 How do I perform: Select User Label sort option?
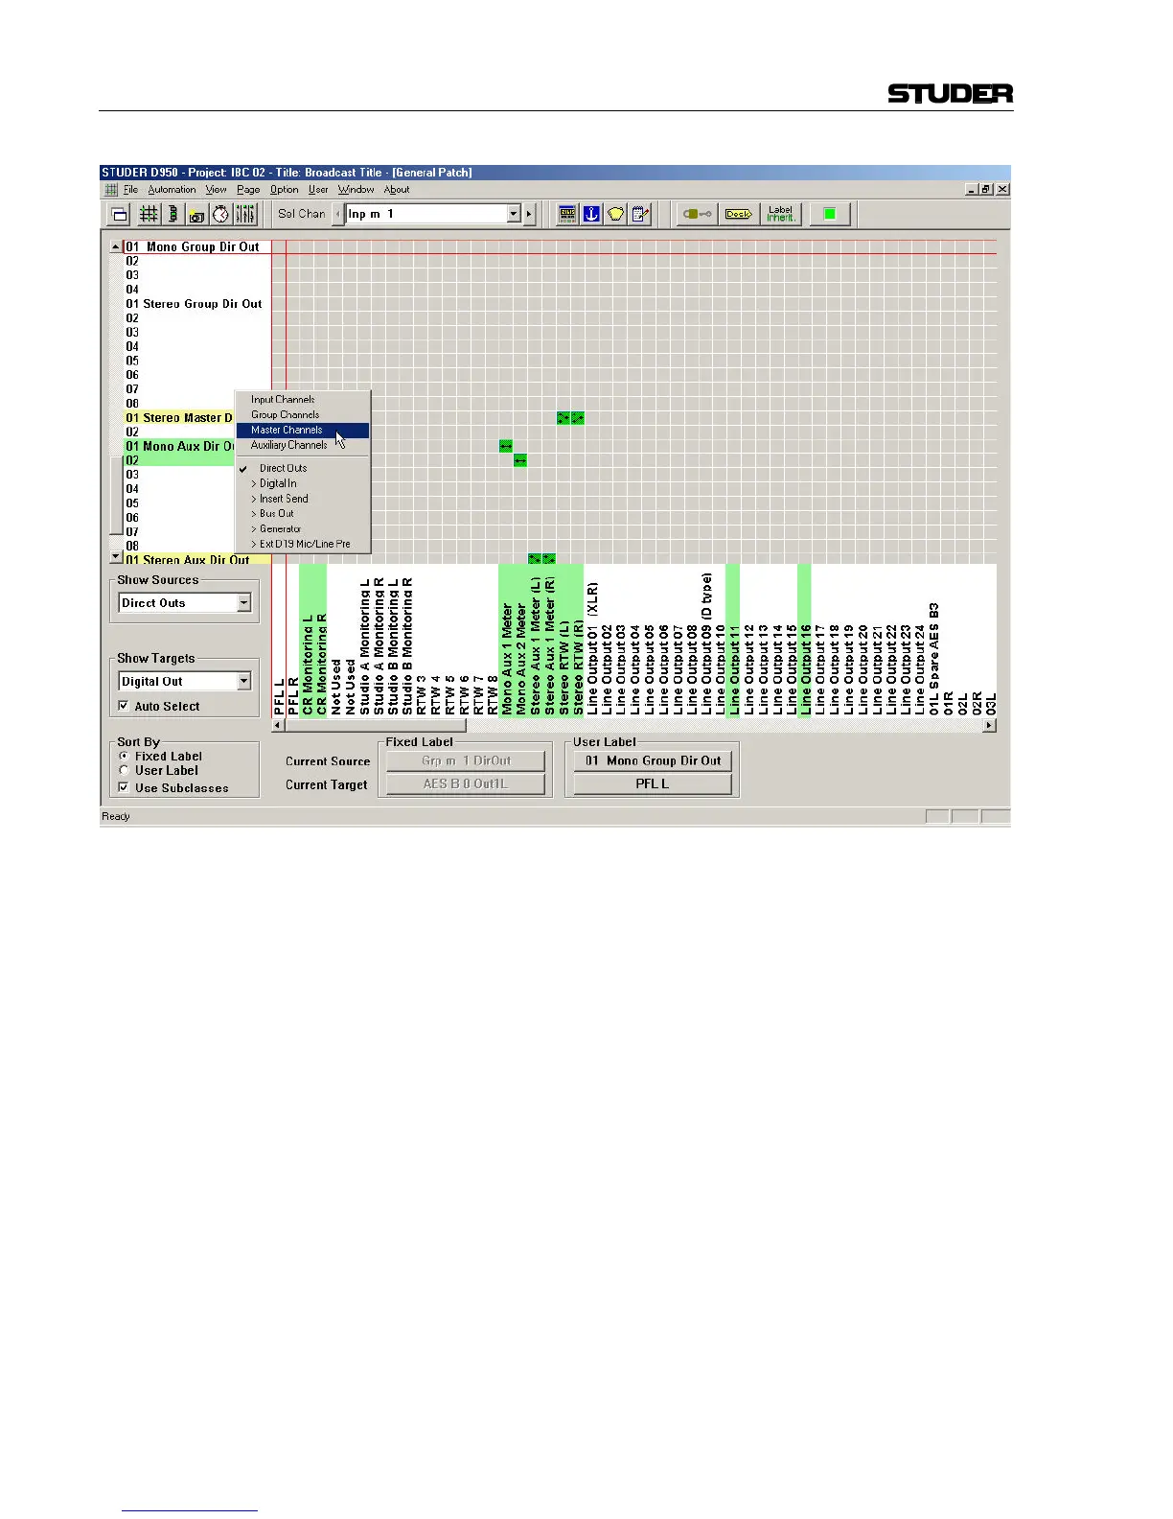click(x=124, y=770)
